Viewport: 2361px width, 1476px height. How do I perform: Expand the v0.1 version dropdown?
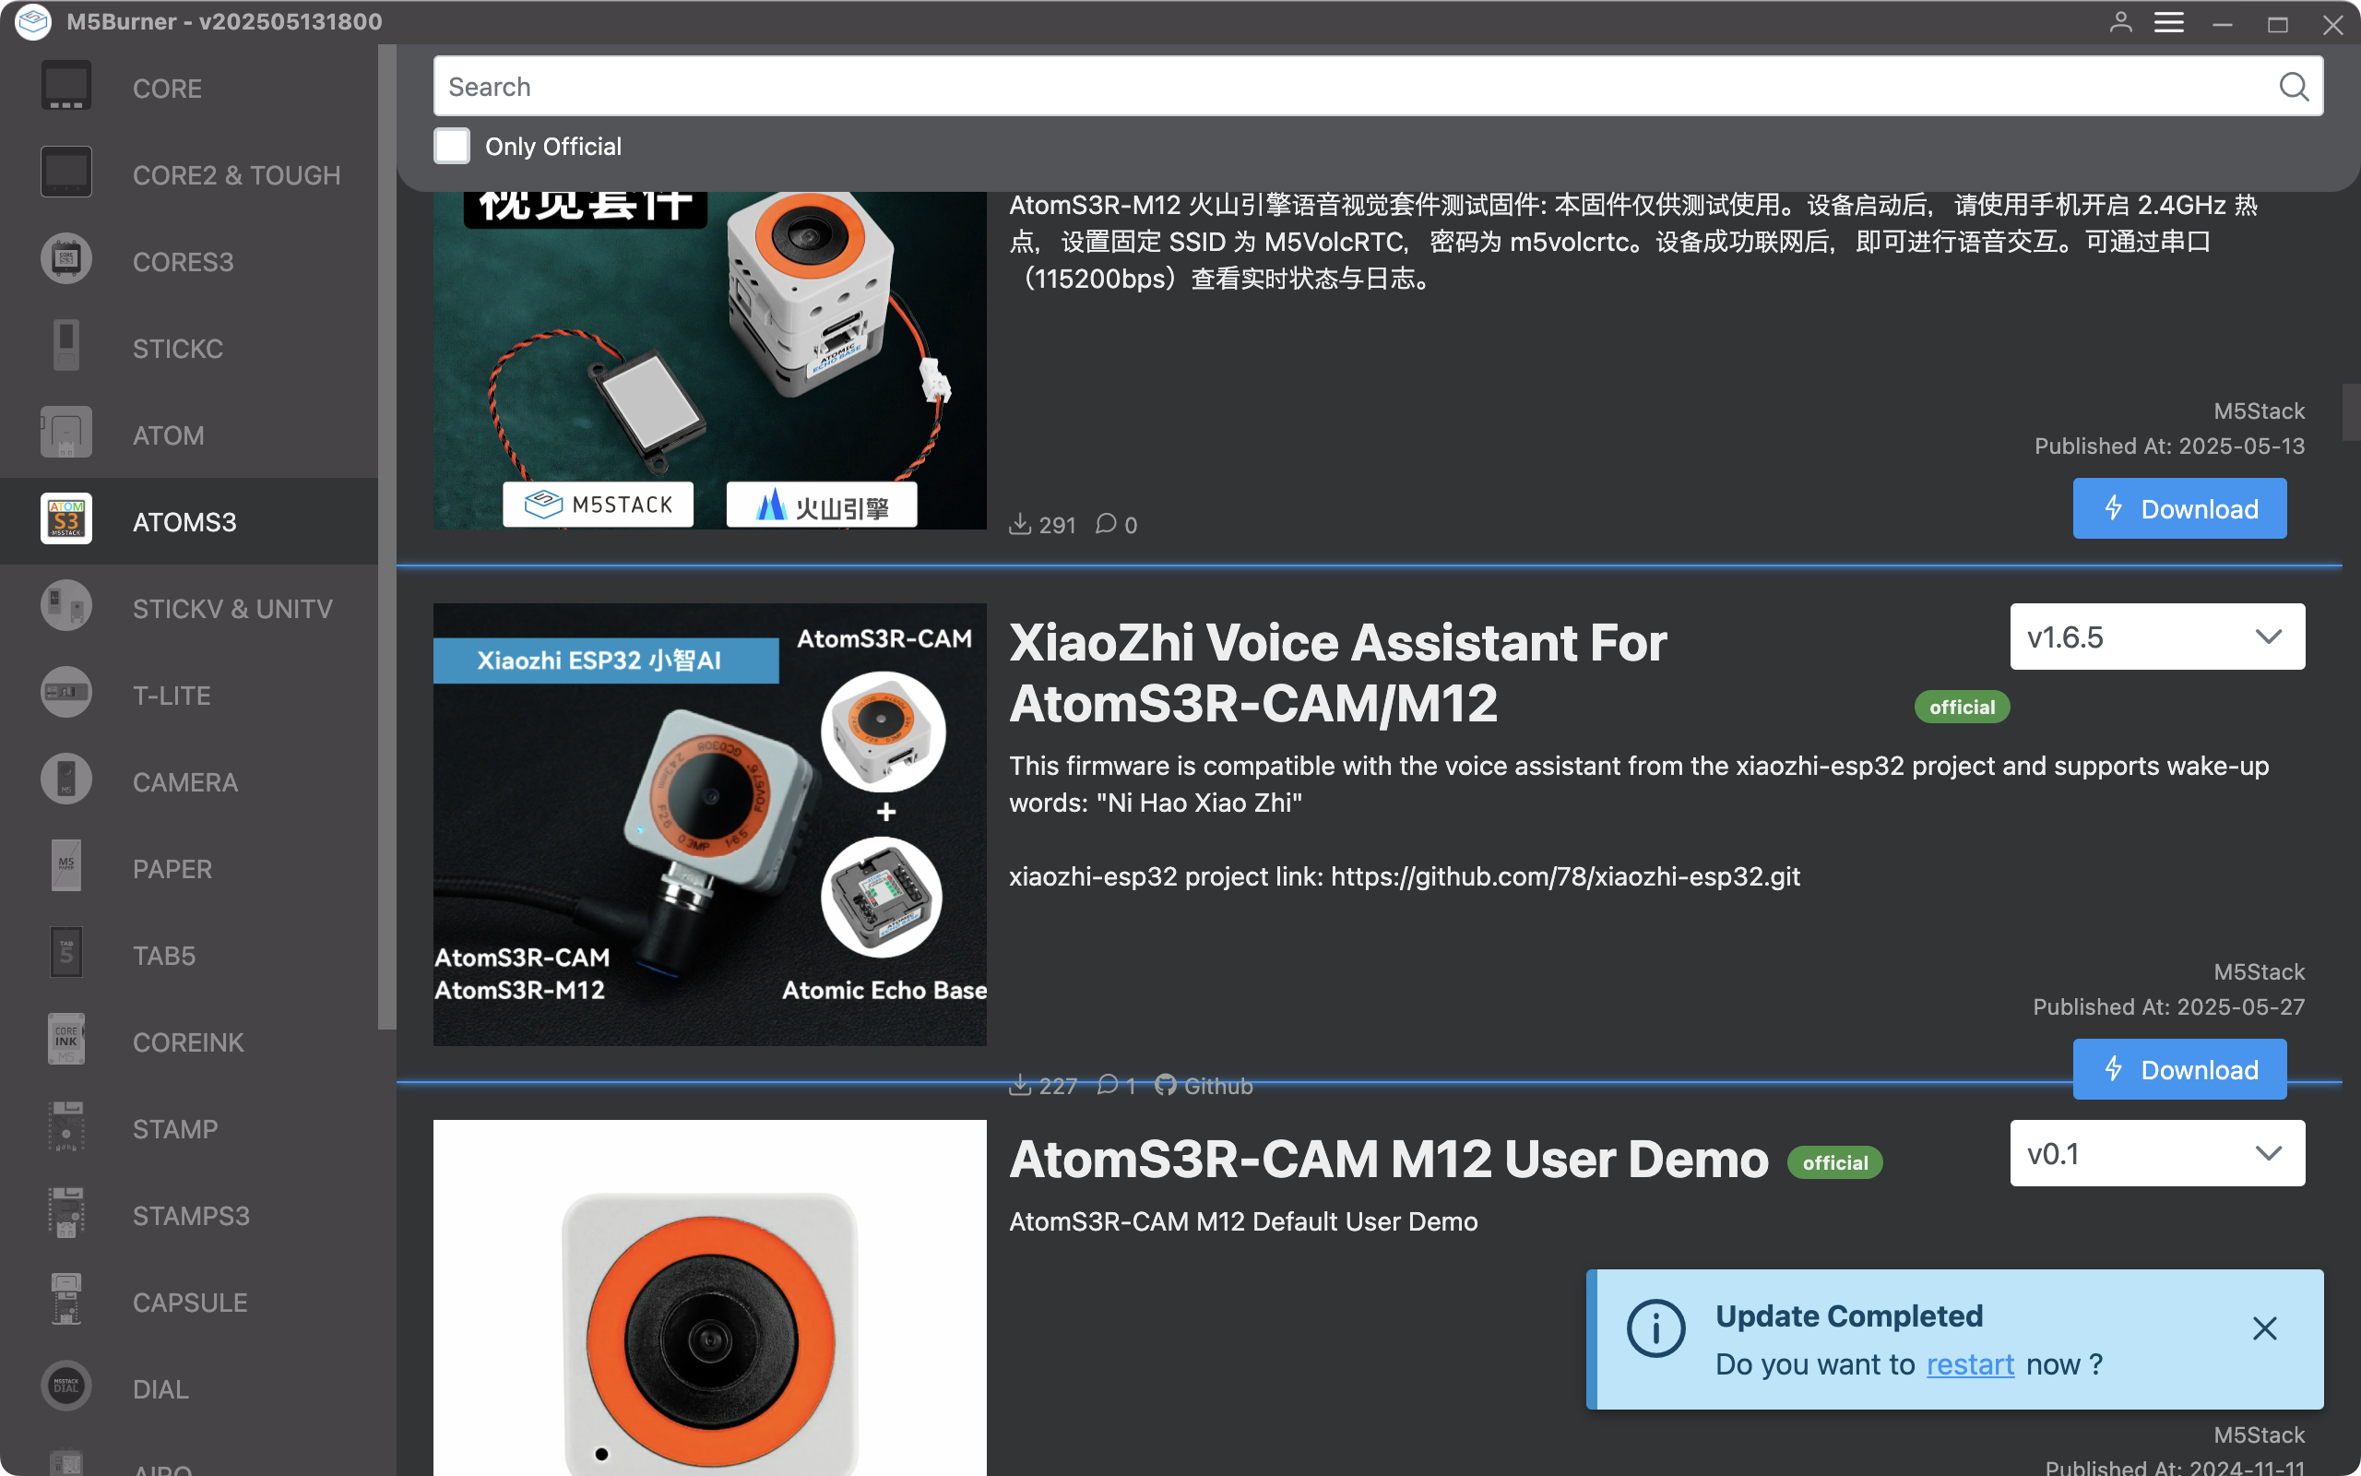click(x=2157, y=1153)
